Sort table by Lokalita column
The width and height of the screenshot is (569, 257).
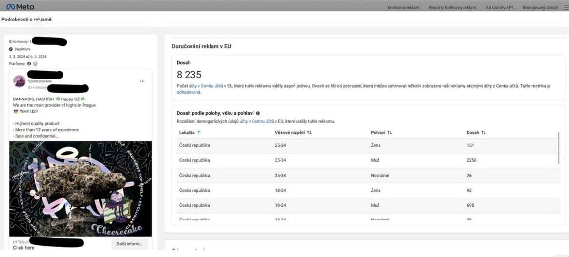pyautogui.click(x=190, y=132)
